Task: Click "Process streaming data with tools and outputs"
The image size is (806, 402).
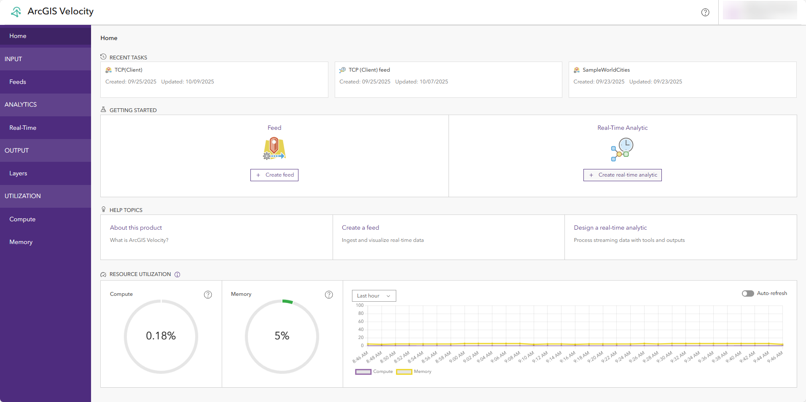Action: pos(629,240)
